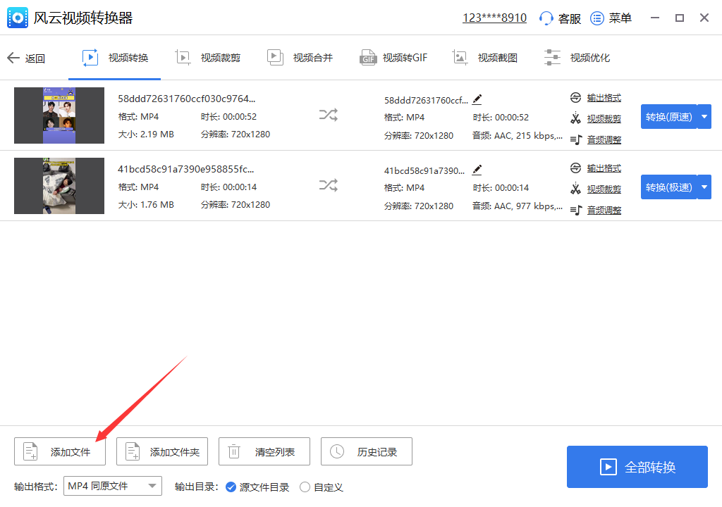This screenshot has height=507, width=722.
Task: Open 音频调整 link for 58ddd72631760 video
Action: coord(604,140)
